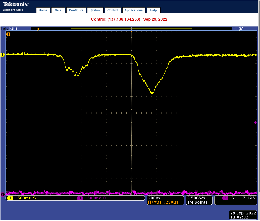Click the Run acquisition status indicator
This screenshot has height=221, width=260.
[13, 28]
